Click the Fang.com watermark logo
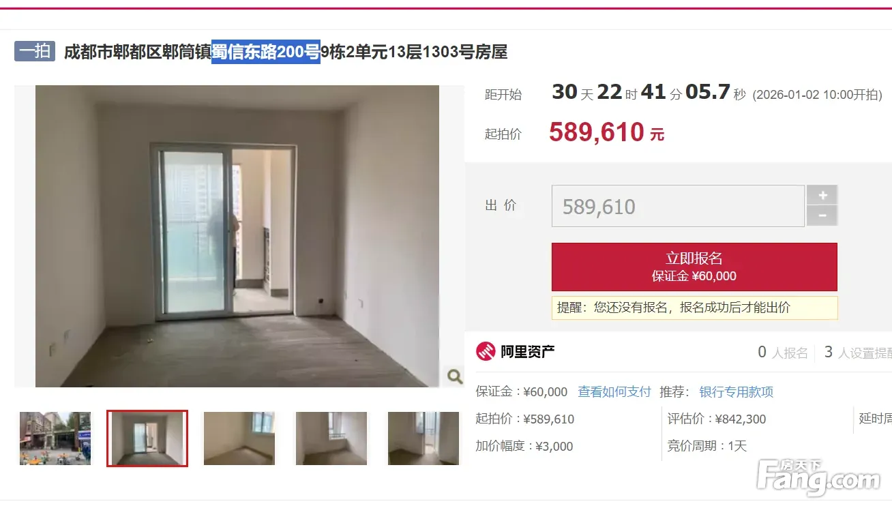Image resolution: width=892 pixels, height=506 pixels. point(818,477)
